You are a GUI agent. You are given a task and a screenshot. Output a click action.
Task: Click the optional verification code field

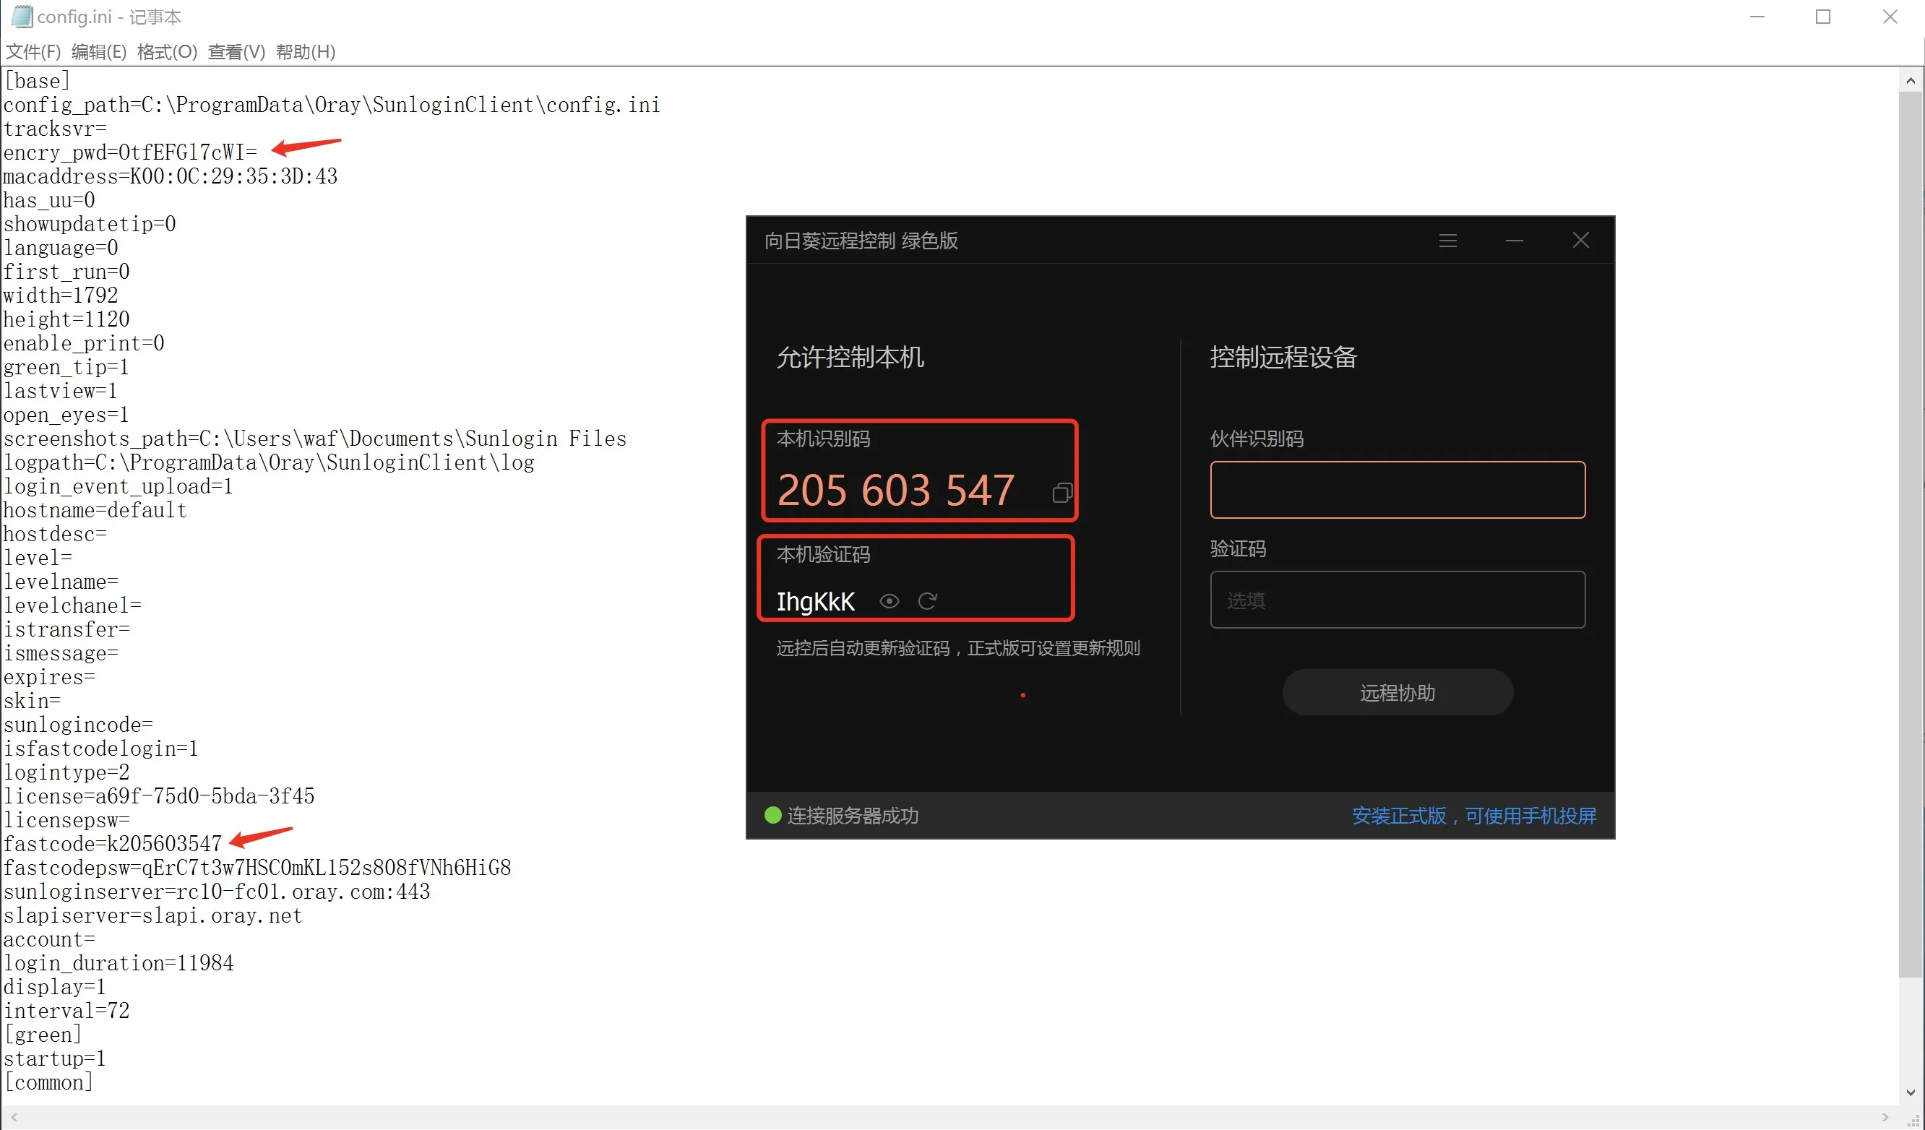[1398, 600]
